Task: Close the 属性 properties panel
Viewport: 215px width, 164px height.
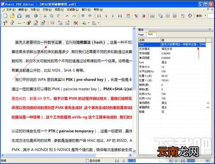Action: tap(210, 29)
